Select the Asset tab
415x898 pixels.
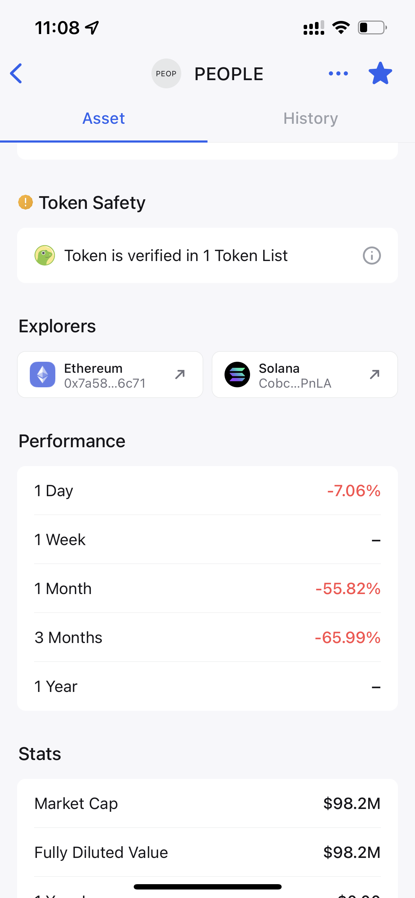point(104,118)
